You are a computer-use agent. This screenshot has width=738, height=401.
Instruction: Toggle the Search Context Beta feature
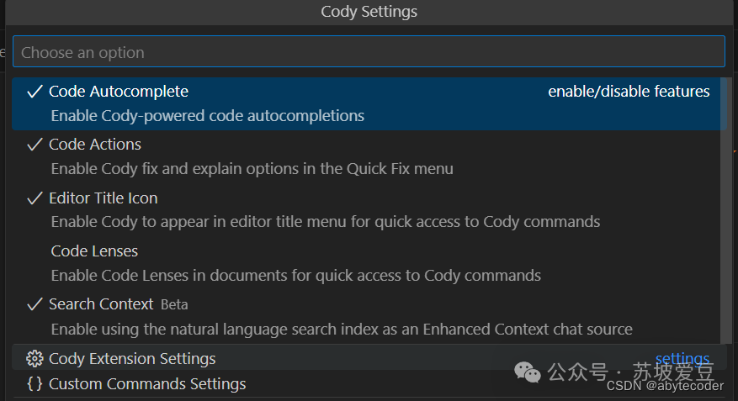click(x=101, y=304)
